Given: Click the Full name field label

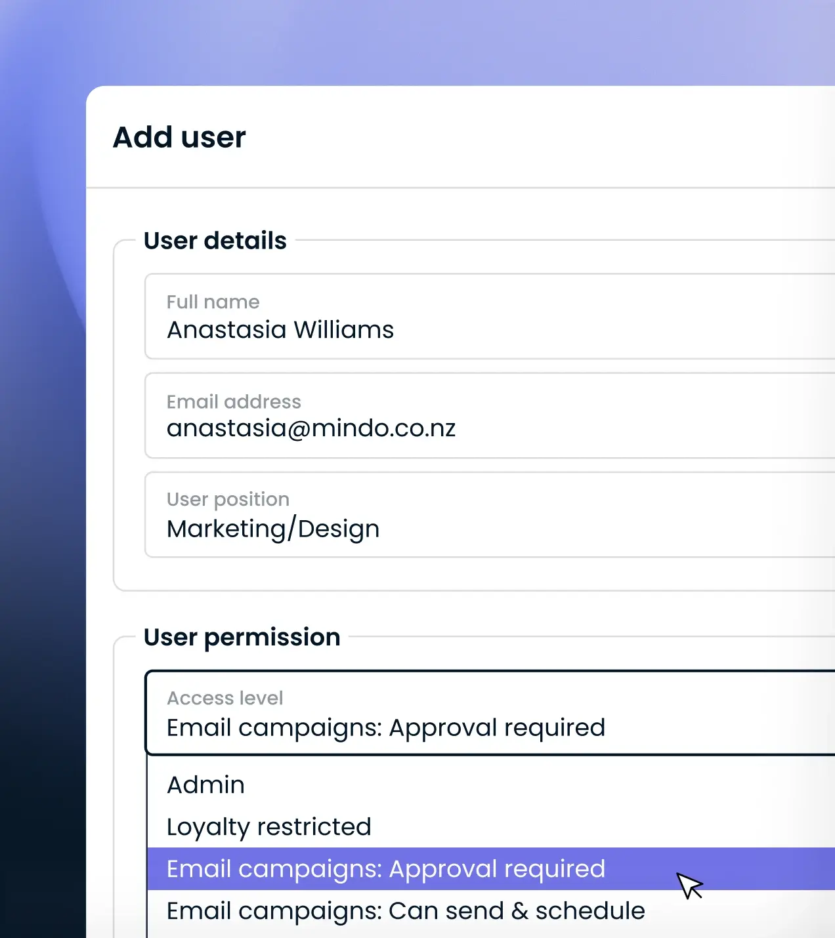Looking at the screenshot, I should (213, 302).
